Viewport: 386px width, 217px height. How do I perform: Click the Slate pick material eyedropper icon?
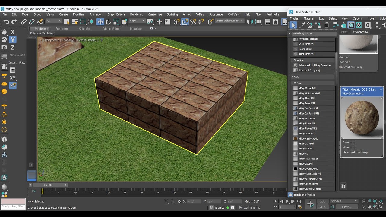click(x=302, y=25)
